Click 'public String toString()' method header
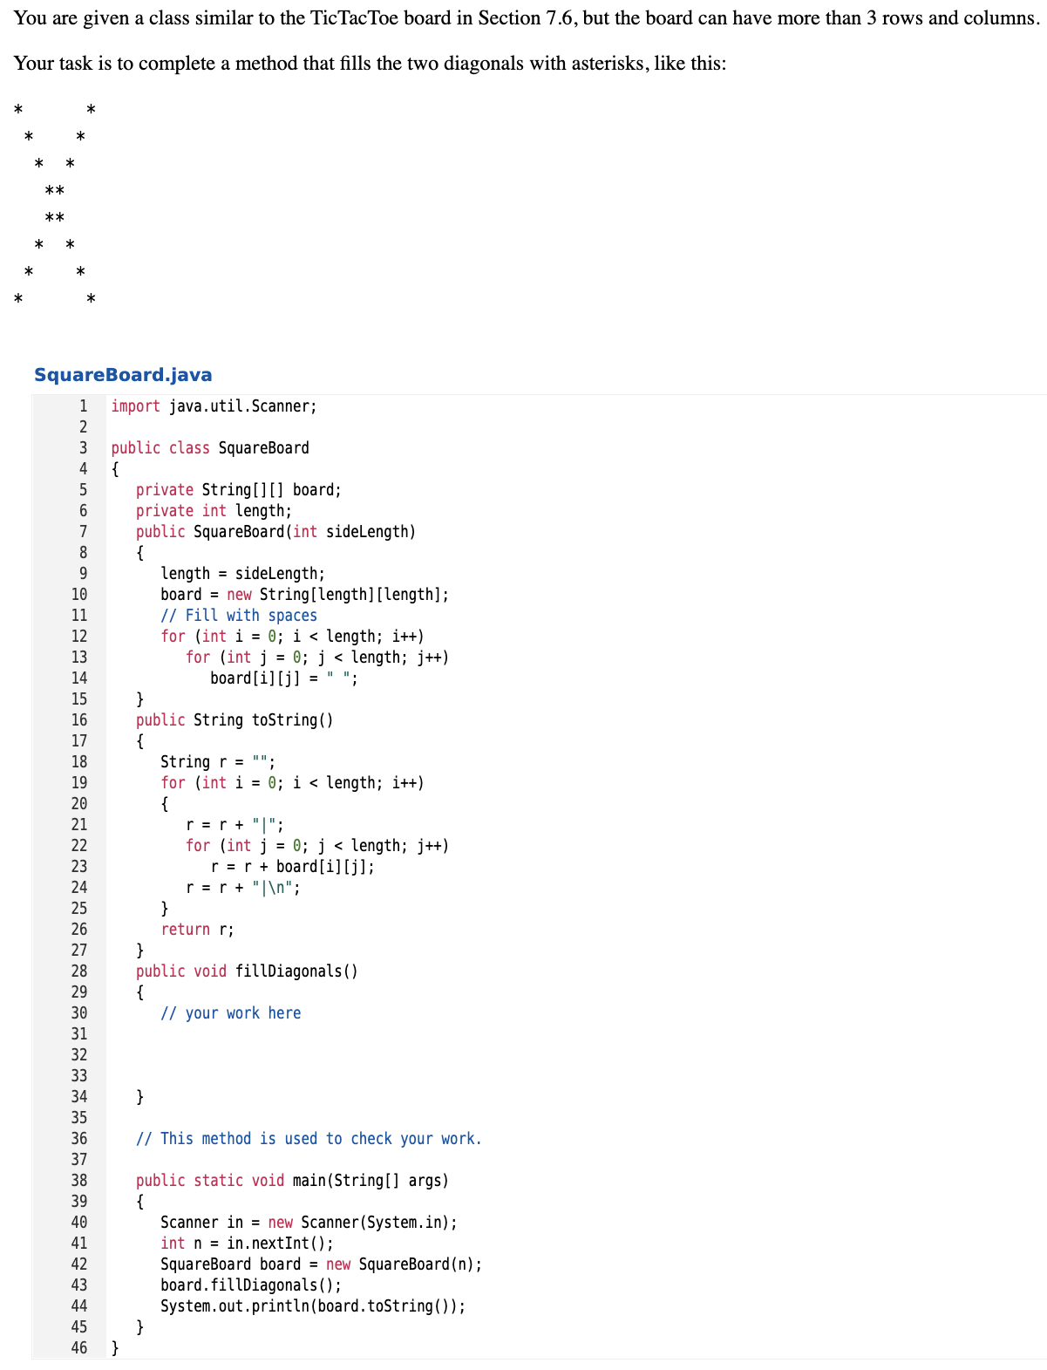 click(x=235, y=720)
